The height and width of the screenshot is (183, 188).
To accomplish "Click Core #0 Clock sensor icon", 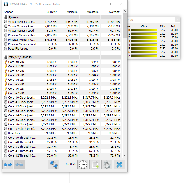I will [x=6, y=98].
